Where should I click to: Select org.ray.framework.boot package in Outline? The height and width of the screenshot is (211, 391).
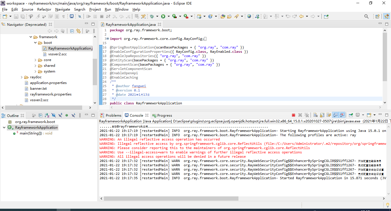35,122
